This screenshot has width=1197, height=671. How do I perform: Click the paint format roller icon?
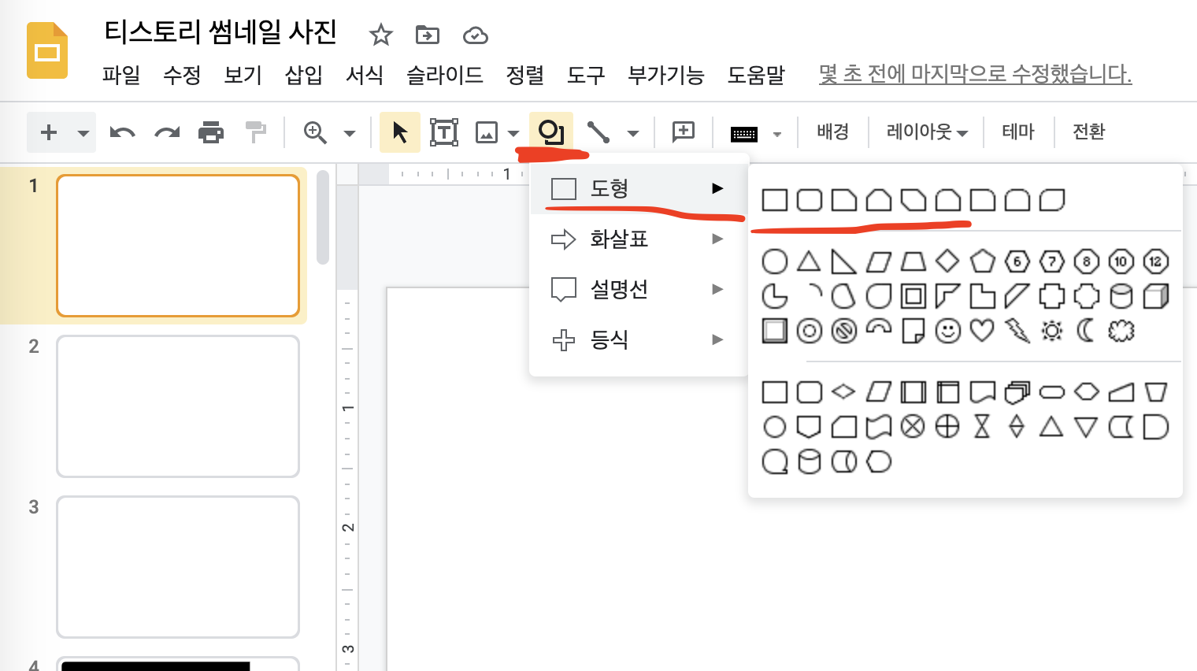click(256, 132)
